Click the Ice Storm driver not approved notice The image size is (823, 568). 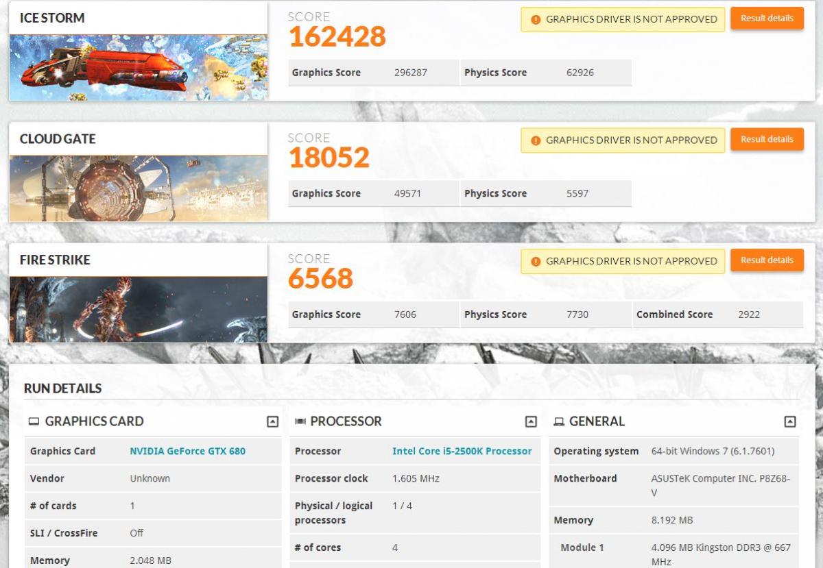coord(623,19)
